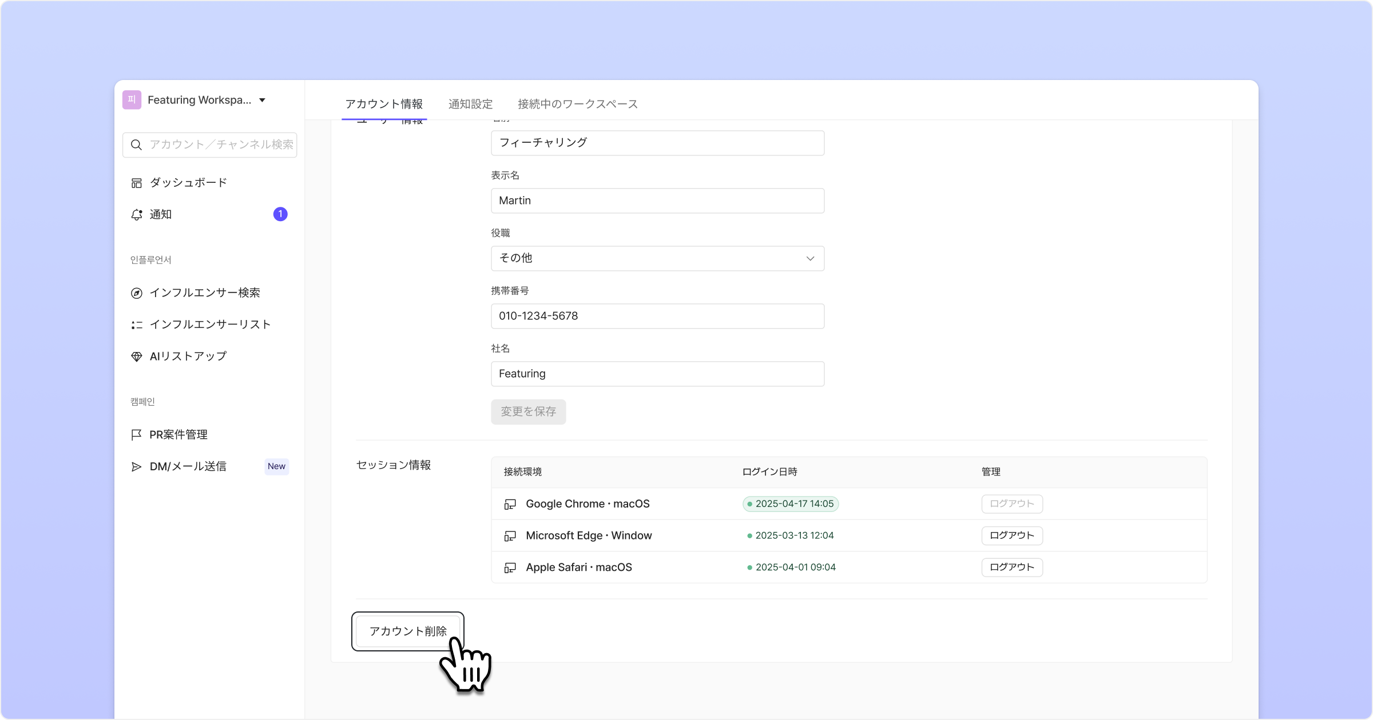The height and width of the screenshot is (720, 1373).
Task: Click the AIリストアップ diamond icon
Action: [x=136, y=357]
